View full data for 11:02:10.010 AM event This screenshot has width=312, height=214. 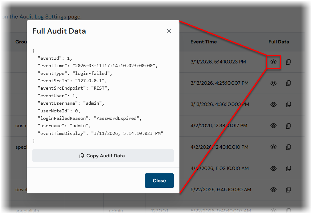pyautogui.click(x=273, y=168)
